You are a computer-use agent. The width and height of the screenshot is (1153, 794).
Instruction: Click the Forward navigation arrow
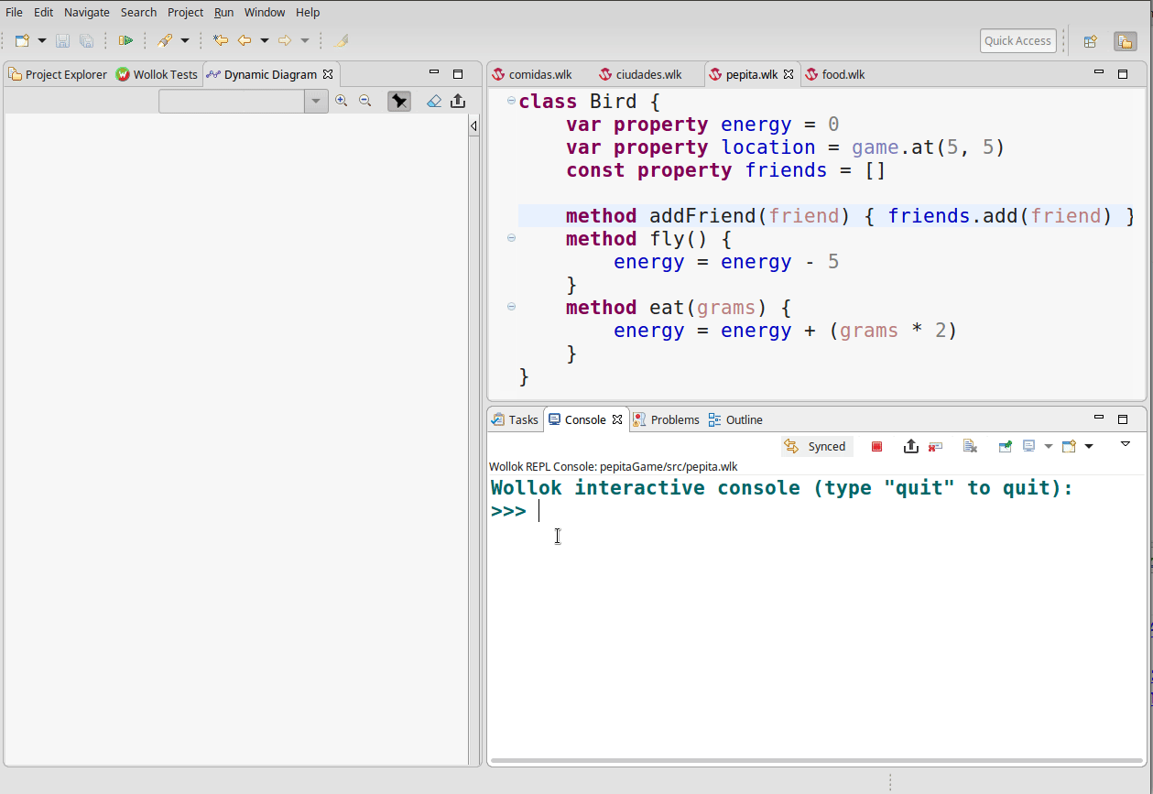[x=285, y=40]
